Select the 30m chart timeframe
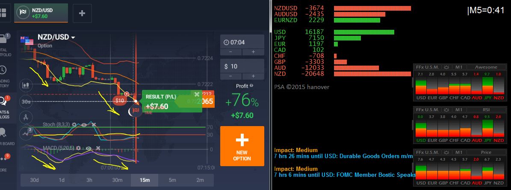 (117, 180)
